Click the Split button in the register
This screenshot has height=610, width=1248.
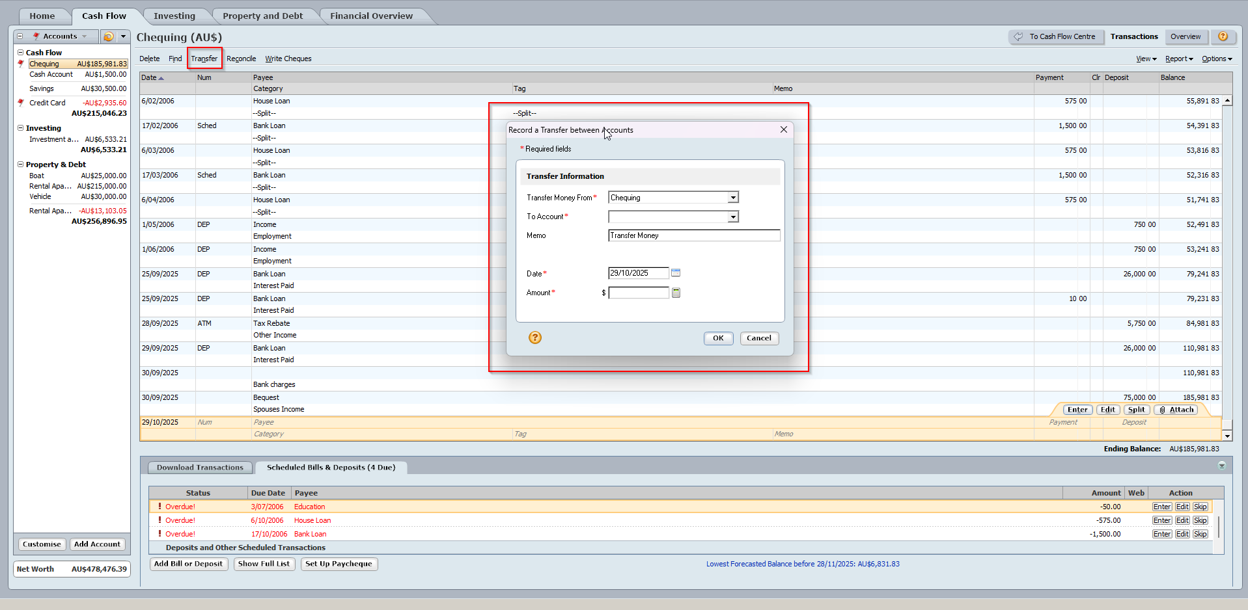tap(1136, 410)
